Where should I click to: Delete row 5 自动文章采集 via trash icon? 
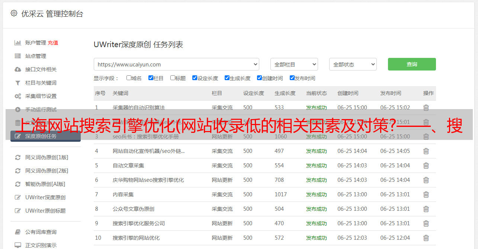(426, 166)
